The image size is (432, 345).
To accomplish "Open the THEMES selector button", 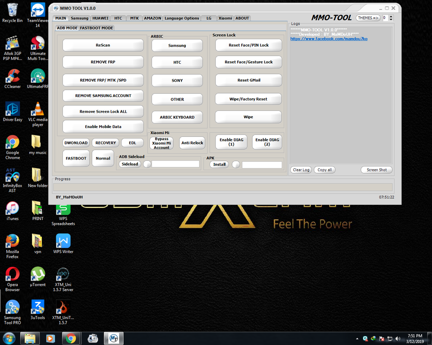I will [x=368, y=18].
